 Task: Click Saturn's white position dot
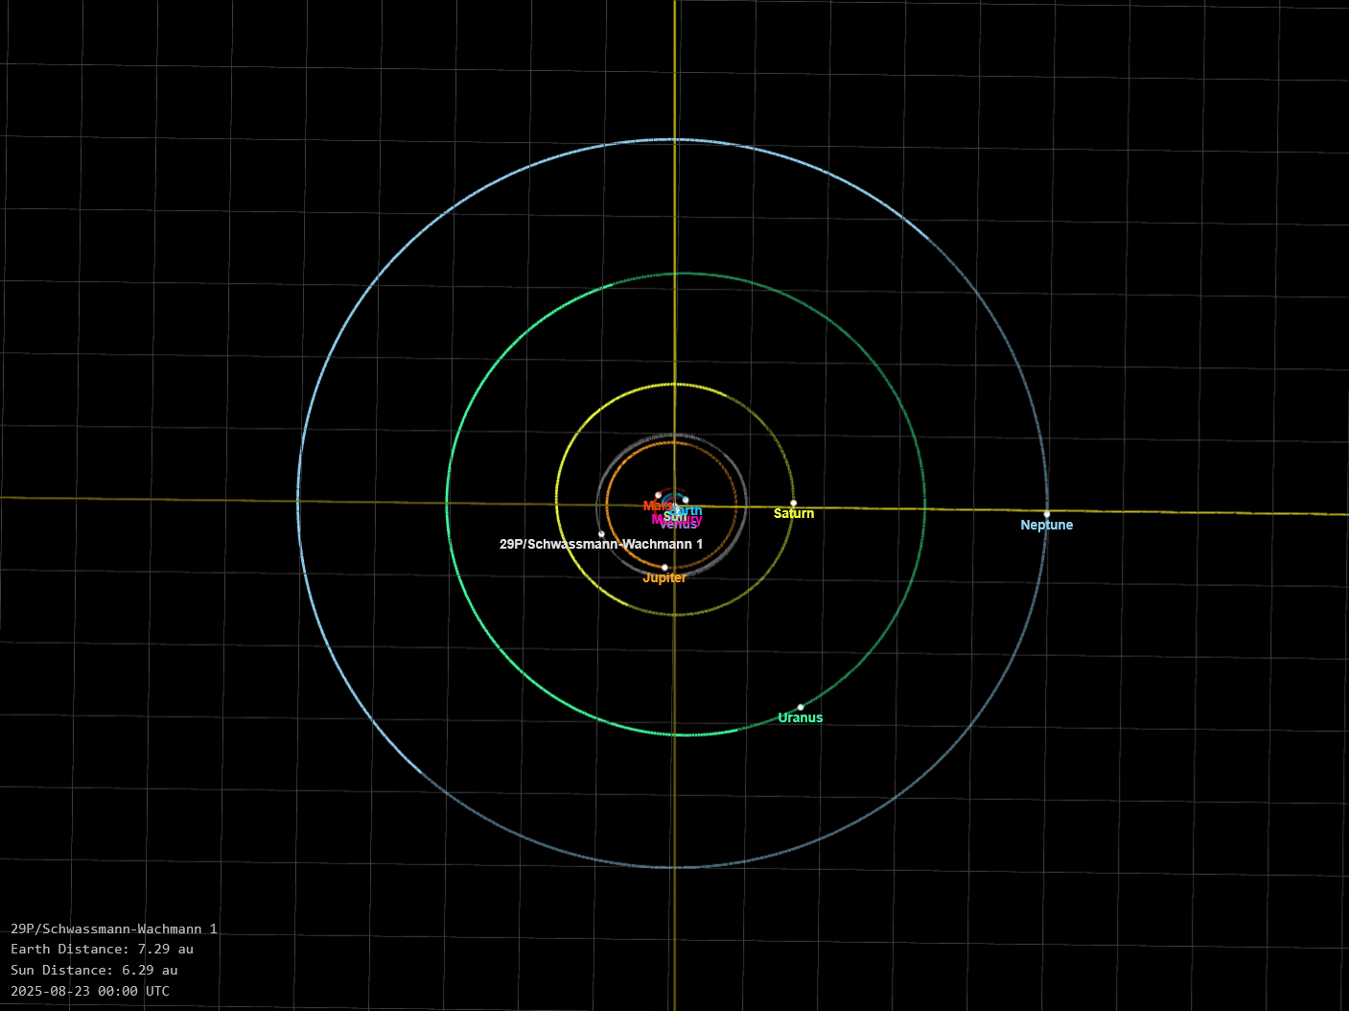point(793,503)
